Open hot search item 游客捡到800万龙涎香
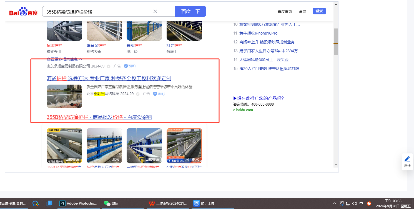 (270, 24)
